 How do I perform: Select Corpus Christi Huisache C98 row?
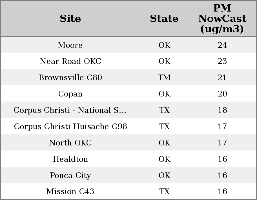70,127
